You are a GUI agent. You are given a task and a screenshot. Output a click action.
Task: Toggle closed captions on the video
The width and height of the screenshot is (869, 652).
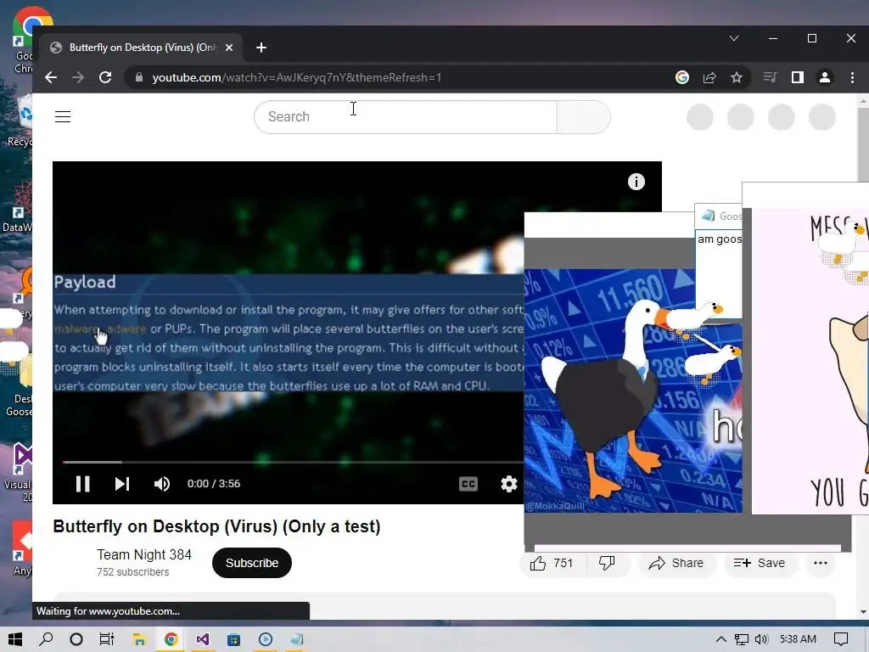coord(468,484)
